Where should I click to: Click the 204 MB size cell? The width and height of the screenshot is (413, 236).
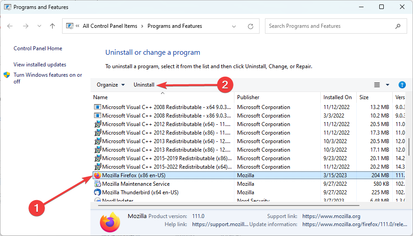380,175
